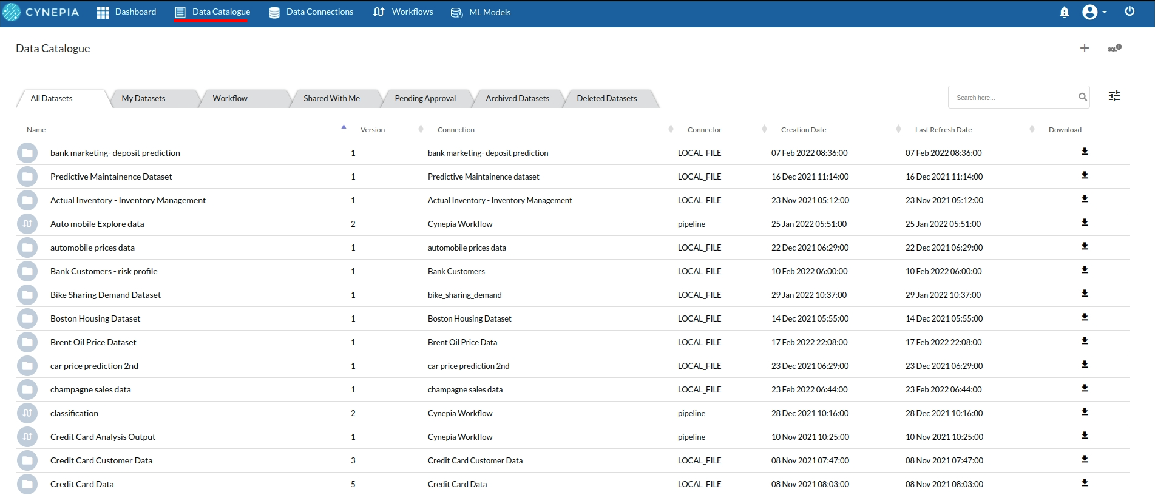Download Bike Sharing Demand Dataset

tap(1085, 294)
